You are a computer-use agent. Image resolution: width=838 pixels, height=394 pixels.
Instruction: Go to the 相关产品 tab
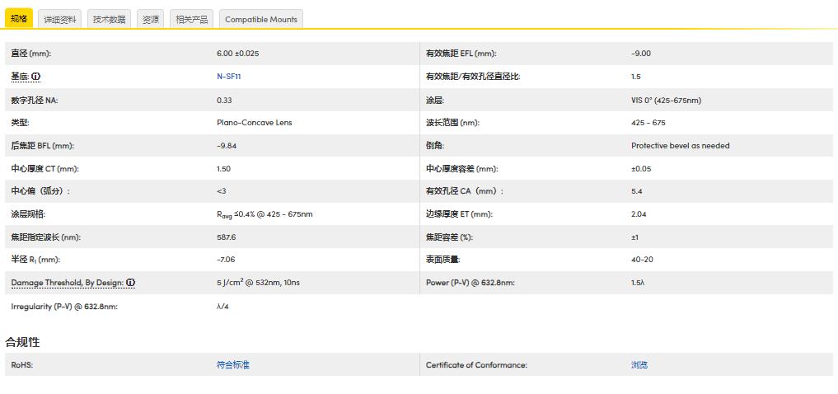tap(191, 19)
